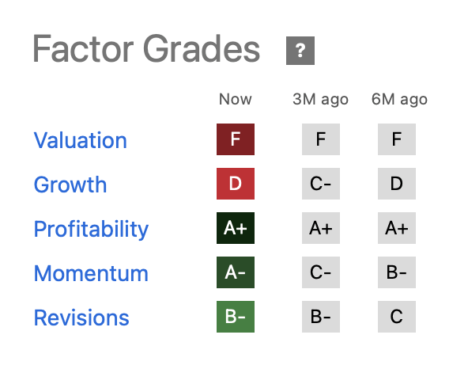Select Revisions C grade from 6M ago

[x=396, y=317]
